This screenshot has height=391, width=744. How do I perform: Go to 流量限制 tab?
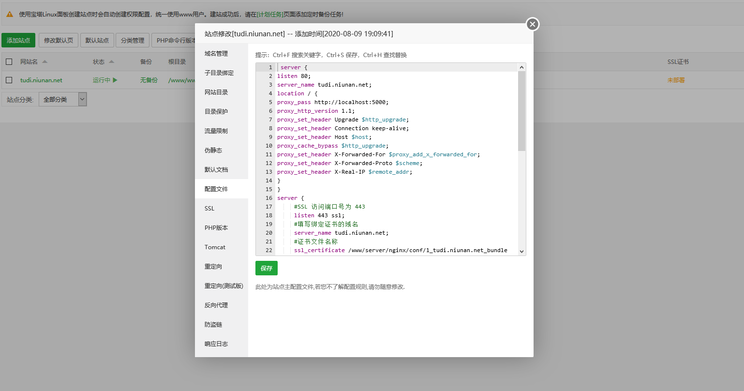tap(222, 131)
